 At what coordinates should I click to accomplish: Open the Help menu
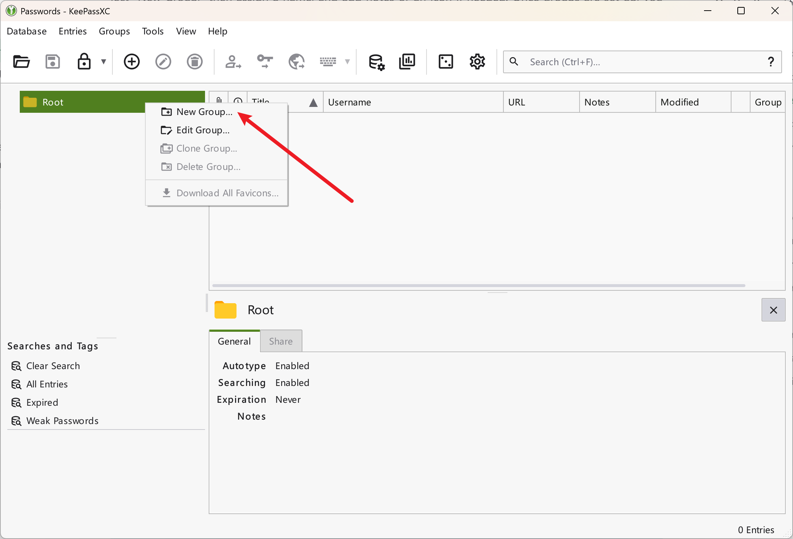tap(217, 31)
